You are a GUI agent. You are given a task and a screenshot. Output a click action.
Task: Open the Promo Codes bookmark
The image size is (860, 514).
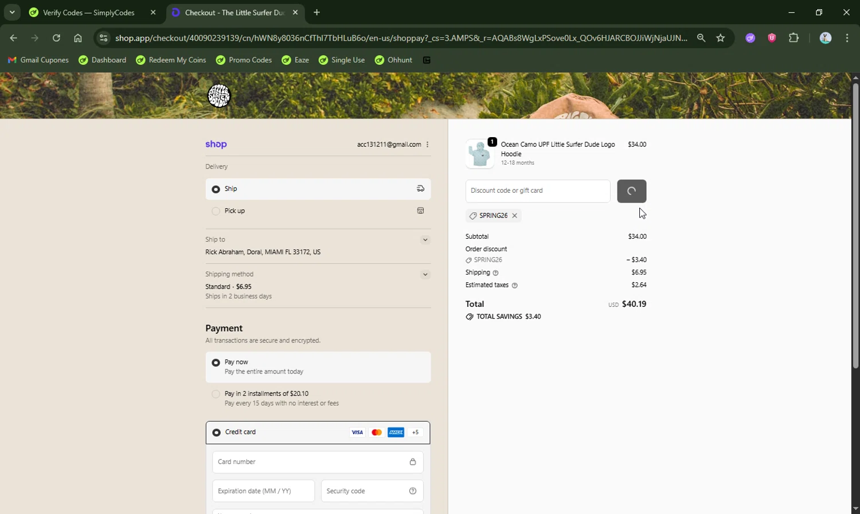pyautogui.click(x=244, y=60)
